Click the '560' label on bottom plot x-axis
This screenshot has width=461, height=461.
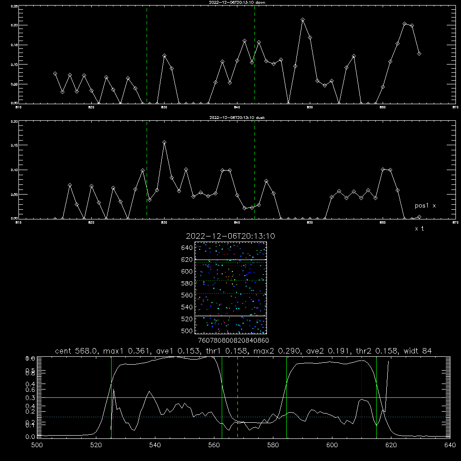214,445
